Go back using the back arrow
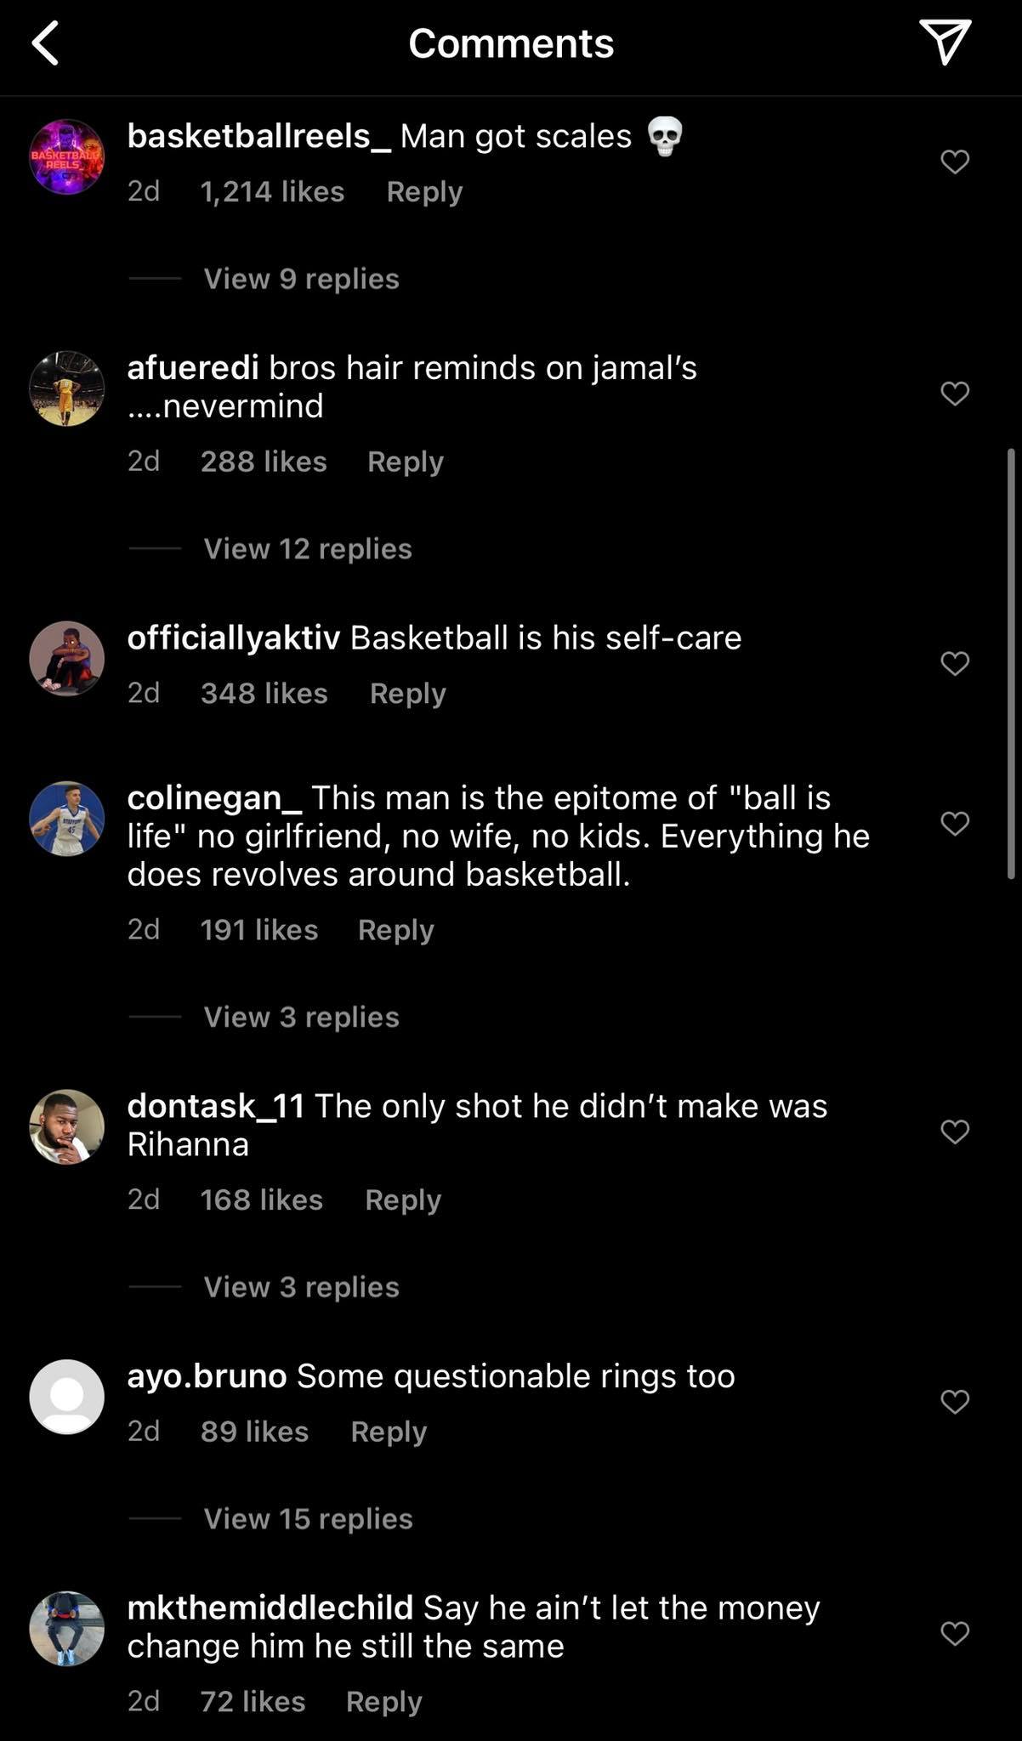Viewport: 1022px width, 1741px height. 46,43
